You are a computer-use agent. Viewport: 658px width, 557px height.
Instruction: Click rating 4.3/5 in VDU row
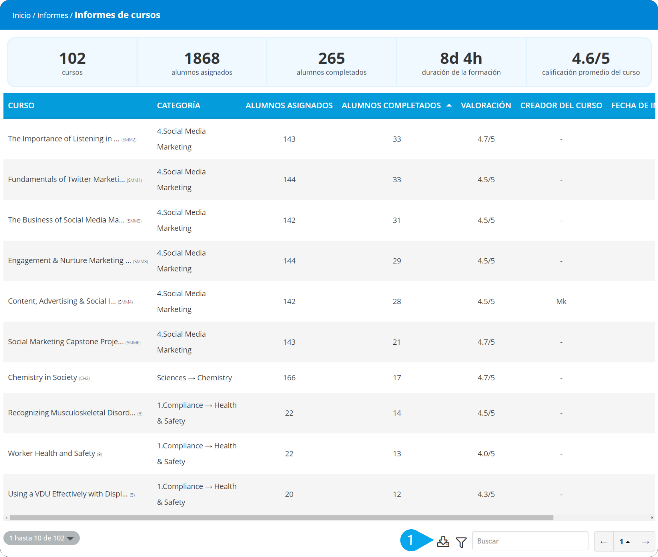coord(486,494)
